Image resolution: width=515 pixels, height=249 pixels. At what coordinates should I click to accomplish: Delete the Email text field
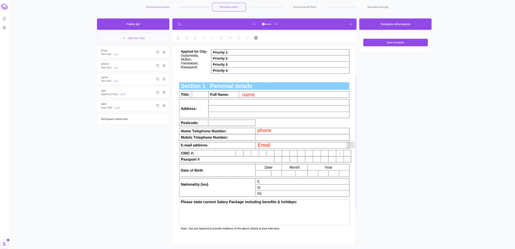(164, 51)
